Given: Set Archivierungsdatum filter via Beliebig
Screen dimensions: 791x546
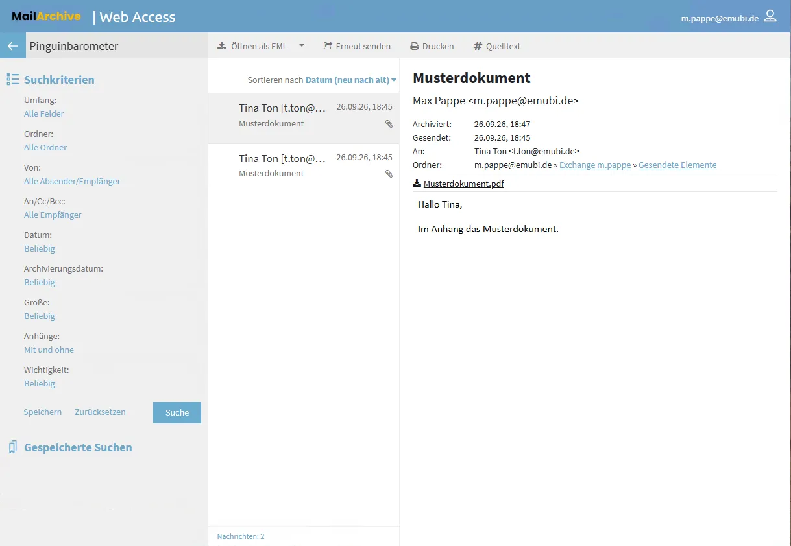Looking at the screenshot, I should [40, 282].
